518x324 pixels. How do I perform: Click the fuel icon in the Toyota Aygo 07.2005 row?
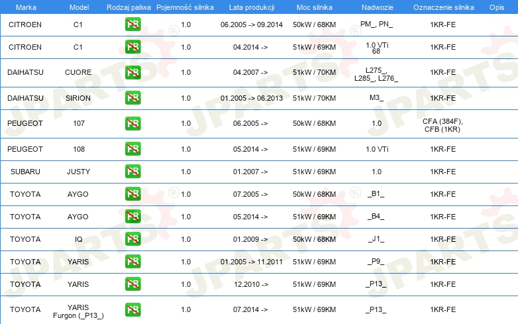(132, 194)
